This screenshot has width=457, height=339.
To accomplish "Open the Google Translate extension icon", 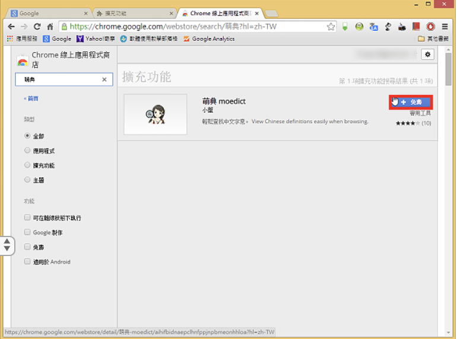I will point(373,27).
